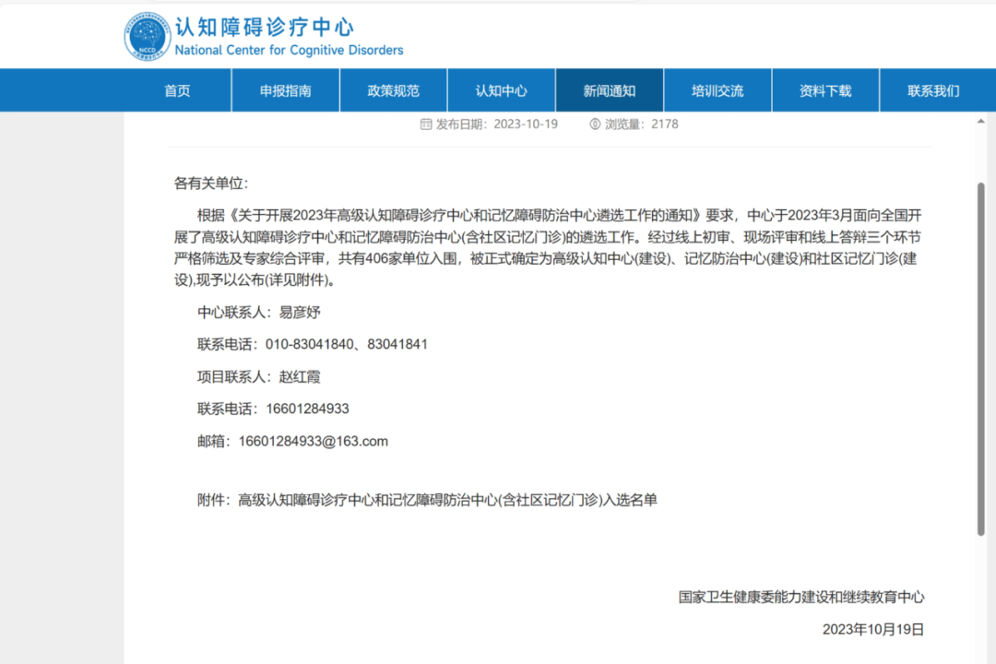This screenshot has width=996, height=664.
Task: Click the 认知障碍诊疗中心 site title
Action: (265, 28)
